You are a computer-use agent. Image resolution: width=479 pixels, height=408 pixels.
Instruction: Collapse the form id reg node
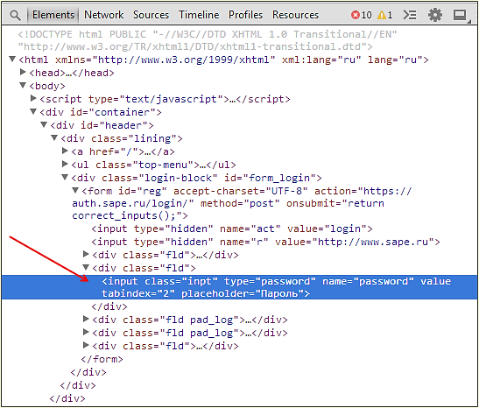[x=75, y=190]
